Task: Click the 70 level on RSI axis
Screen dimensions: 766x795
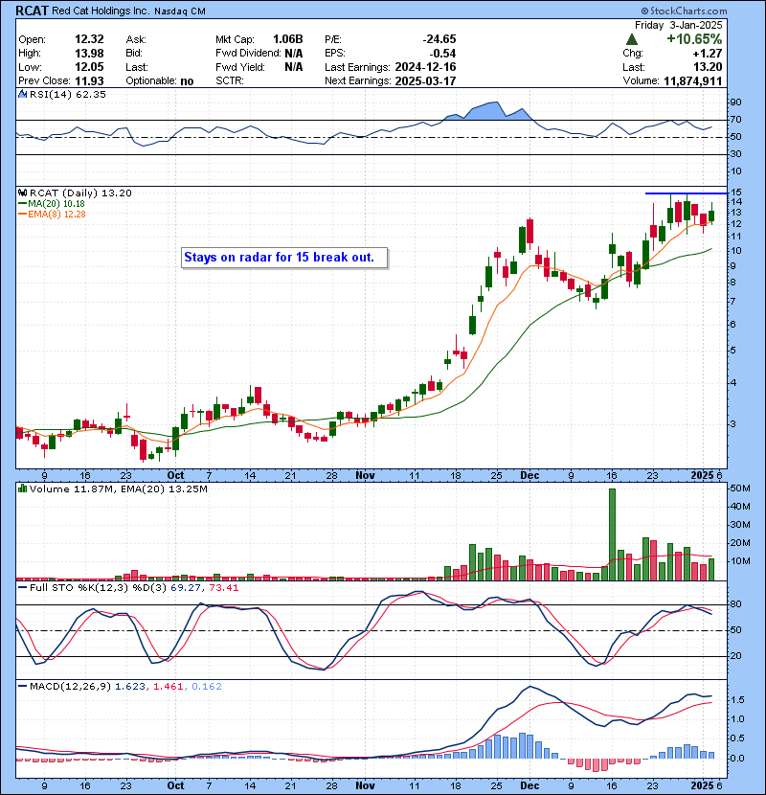Action: click(735, 120)
